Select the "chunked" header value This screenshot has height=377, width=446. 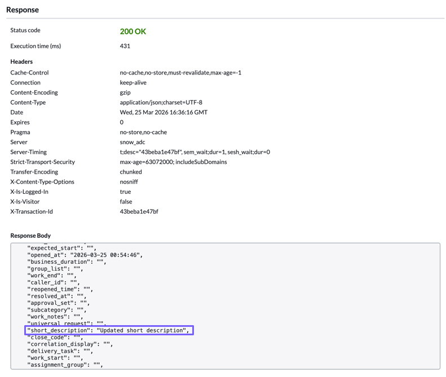click(131, 172)
